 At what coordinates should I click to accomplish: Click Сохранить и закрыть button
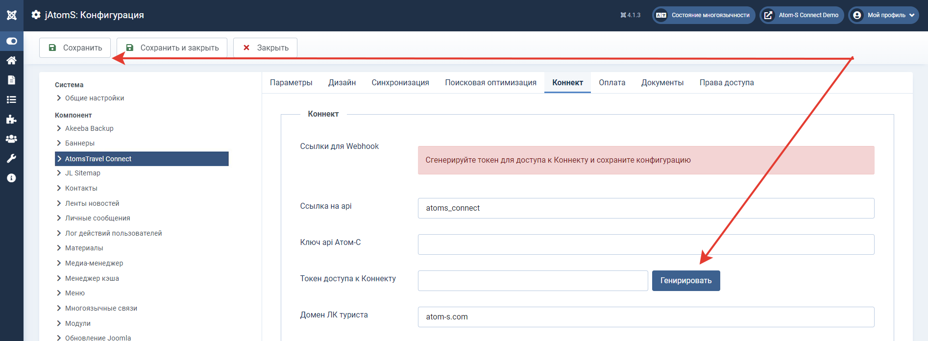172,48
